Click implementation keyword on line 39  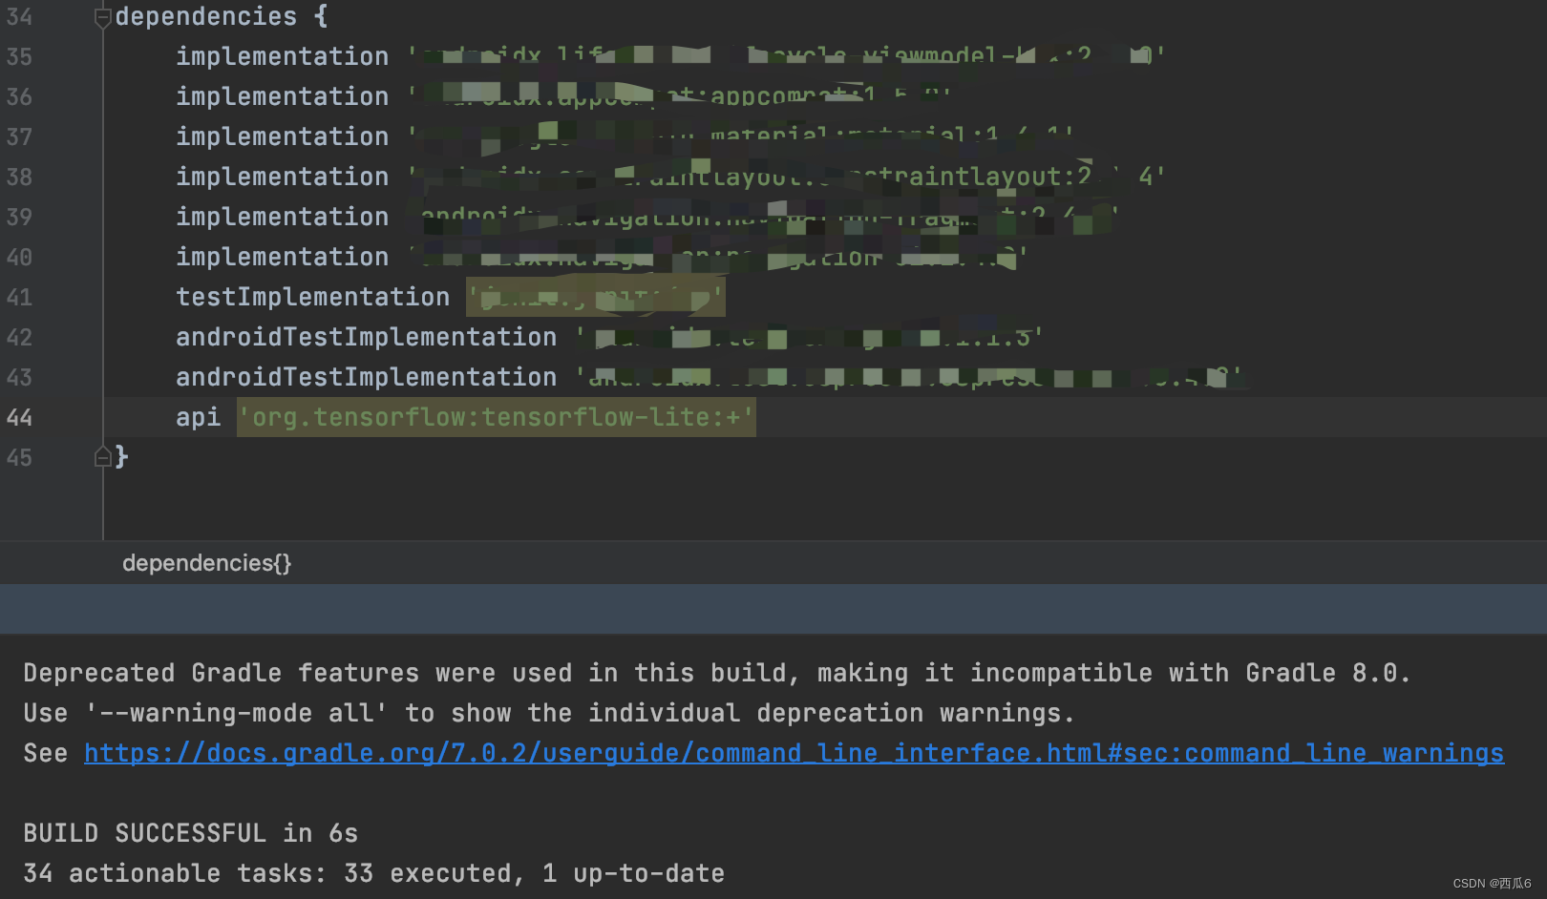click(x=282, y=217)
